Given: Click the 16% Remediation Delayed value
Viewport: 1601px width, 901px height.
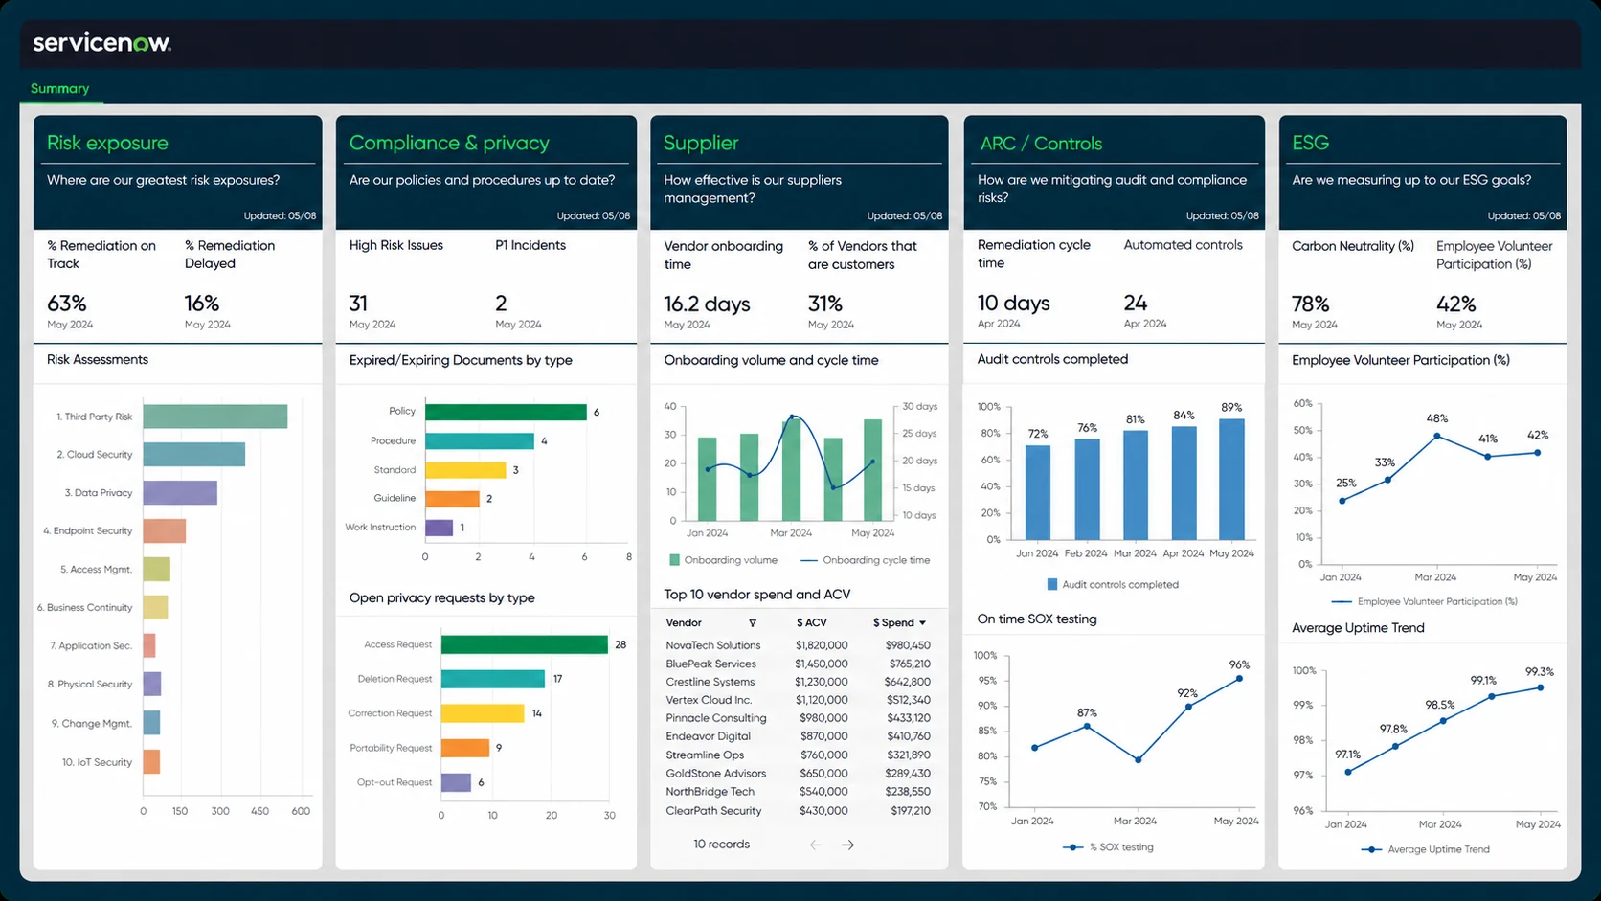Looking at the screenshot, I should [x=202, y=304].
